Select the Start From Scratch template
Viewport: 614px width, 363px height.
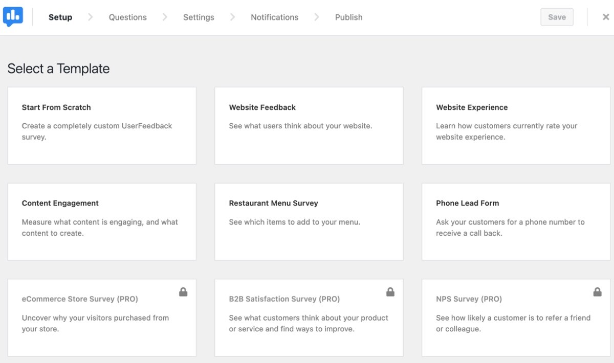pos(102,125)
